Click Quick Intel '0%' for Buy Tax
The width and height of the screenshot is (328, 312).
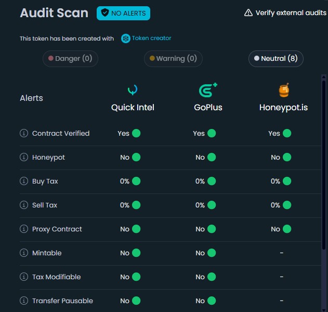tap(125, 181)
